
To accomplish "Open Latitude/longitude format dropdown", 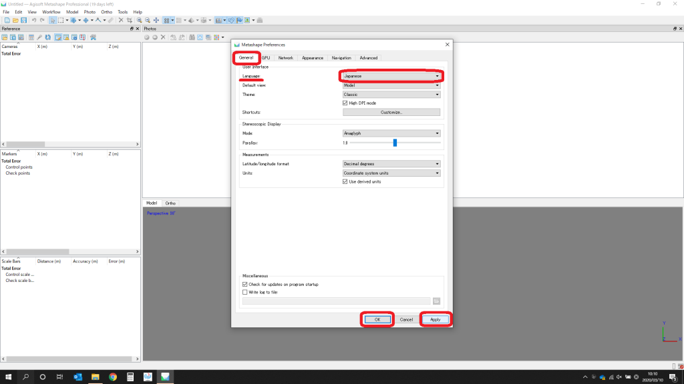I will [x=391, y=164].
